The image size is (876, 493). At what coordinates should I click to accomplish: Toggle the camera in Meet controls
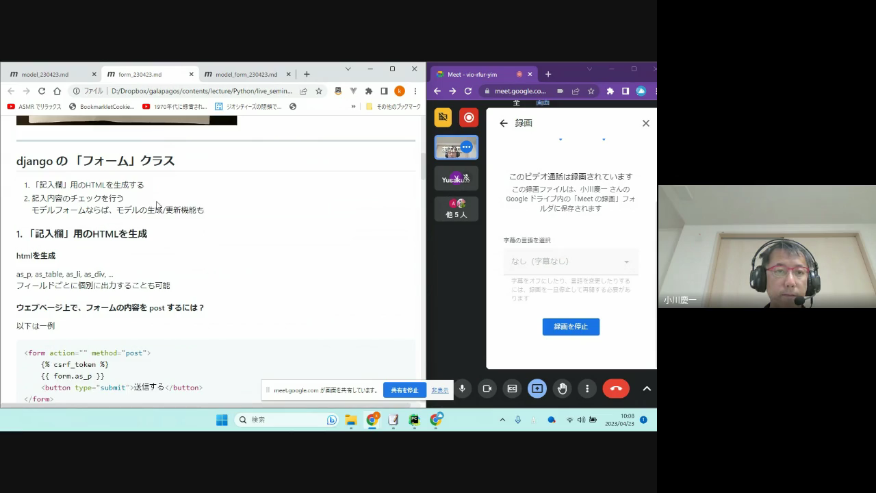click(487, 389)
